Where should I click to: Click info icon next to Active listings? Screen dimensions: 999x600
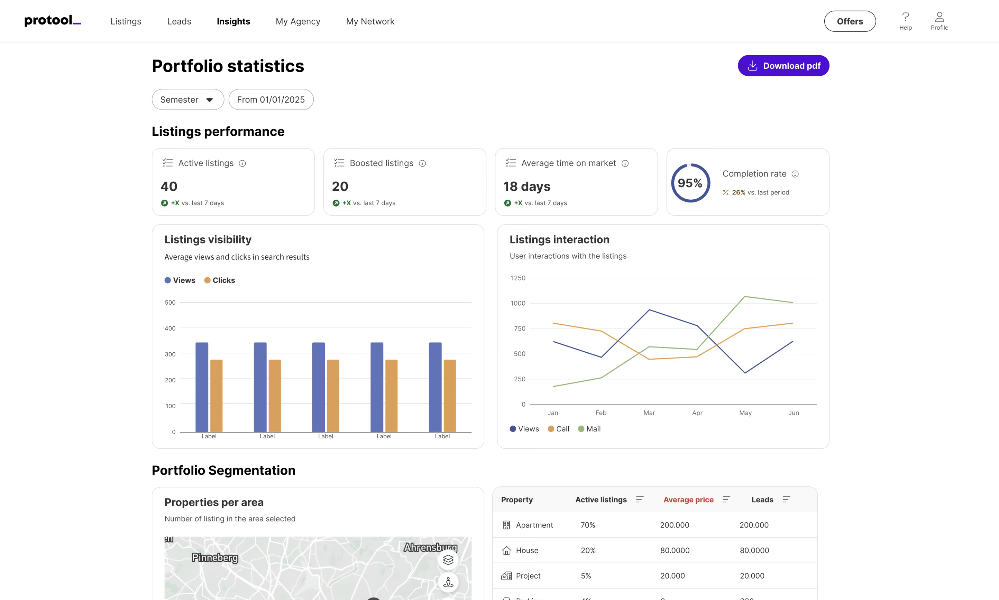coord(242,163)
